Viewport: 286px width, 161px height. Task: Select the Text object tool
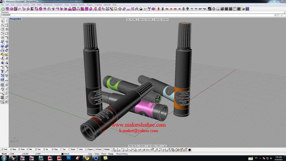pyautogui.click(x=2, y=71)
